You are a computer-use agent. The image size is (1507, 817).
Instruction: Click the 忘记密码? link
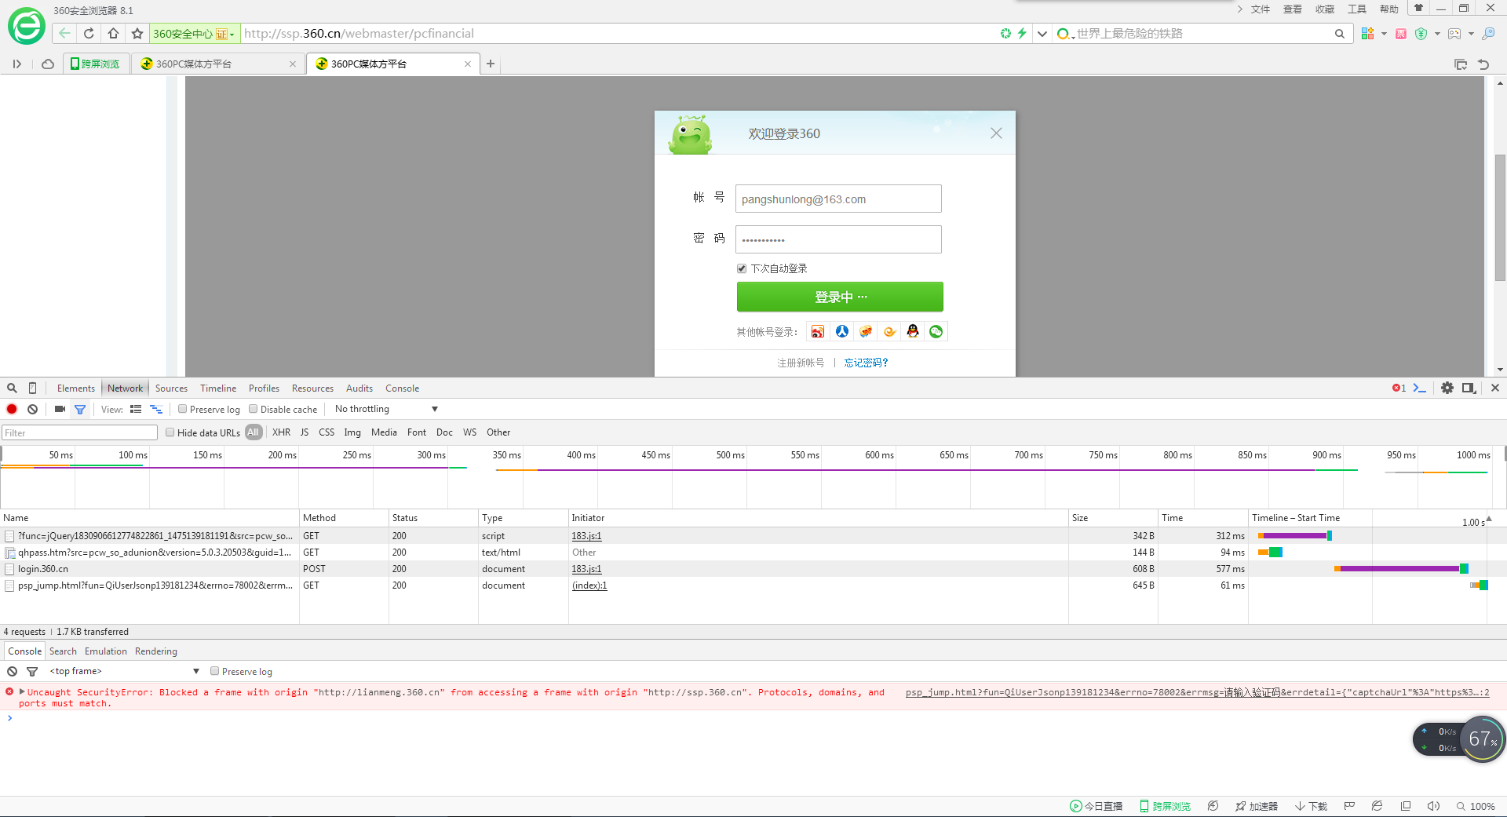(867, 363)
